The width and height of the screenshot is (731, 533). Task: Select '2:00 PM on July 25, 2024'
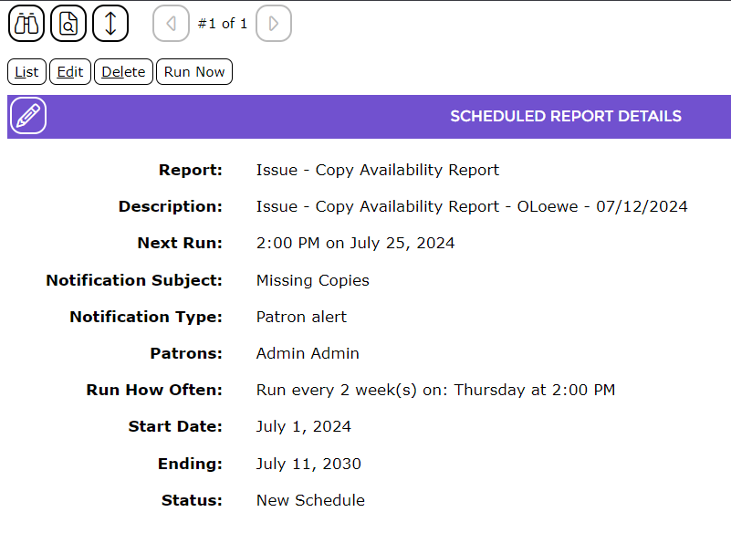coord(355,243)
